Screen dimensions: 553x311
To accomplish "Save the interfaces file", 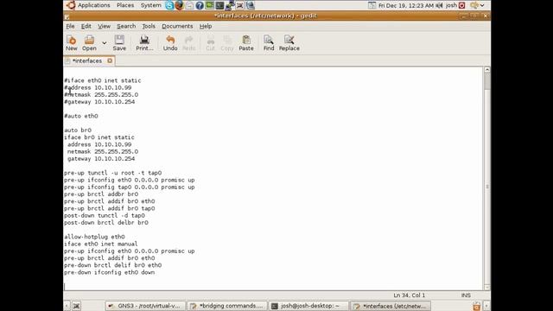I will 119,43.
